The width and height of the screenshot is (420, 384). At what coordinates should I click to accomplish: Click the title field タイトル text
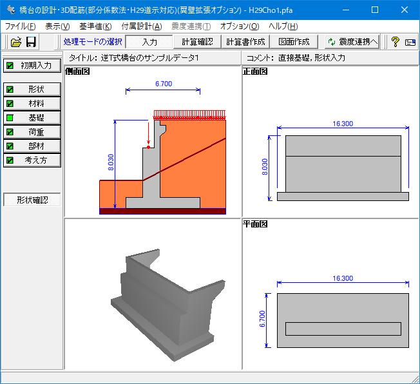pos(133,58)
